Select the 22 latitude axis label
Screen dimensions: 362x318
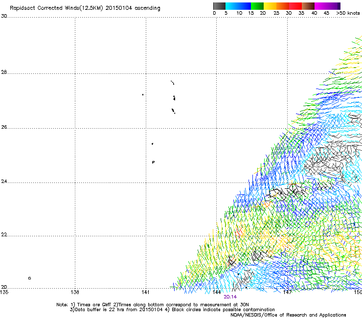pyautogui.click(x=4, y=235)
